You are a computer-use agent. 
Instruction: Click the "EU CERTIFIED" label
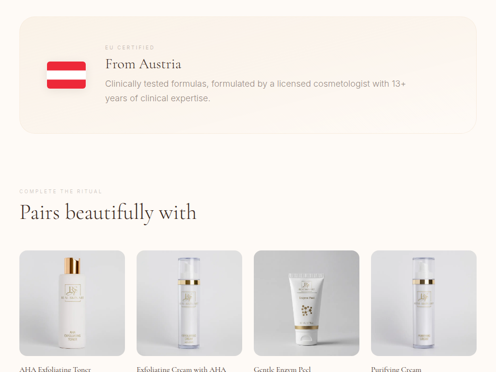point(130,47)
